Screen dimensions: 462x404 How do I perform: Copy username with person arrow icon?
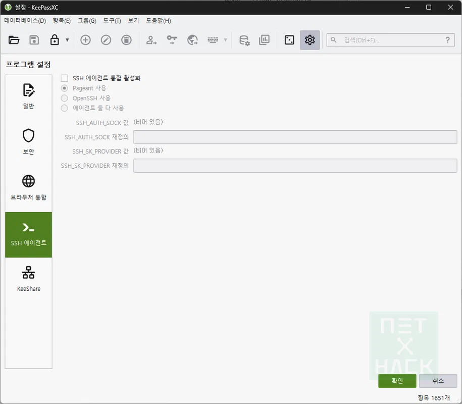[x=151, y=40]
